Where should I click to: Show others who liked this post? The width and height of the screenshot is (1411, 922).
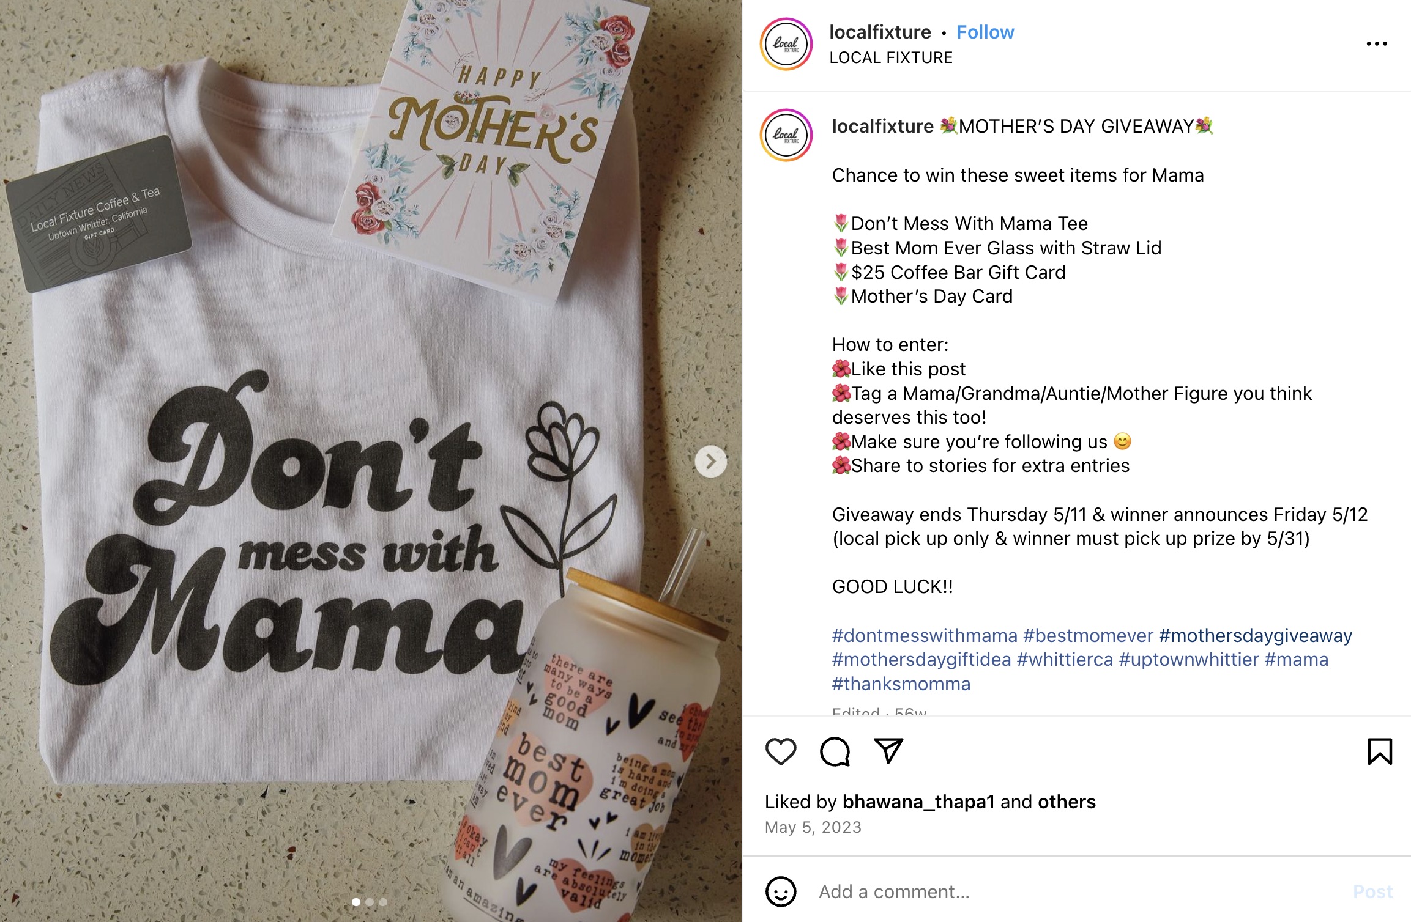1067,802
